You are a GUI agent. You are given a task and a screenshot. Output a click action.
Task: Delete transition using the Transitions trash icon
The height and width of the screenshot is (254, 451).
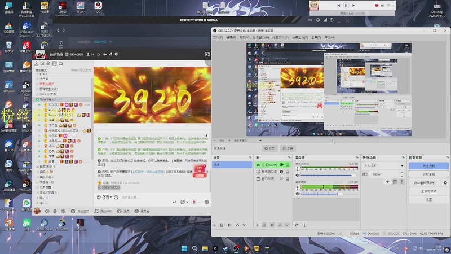click(395, 182)
